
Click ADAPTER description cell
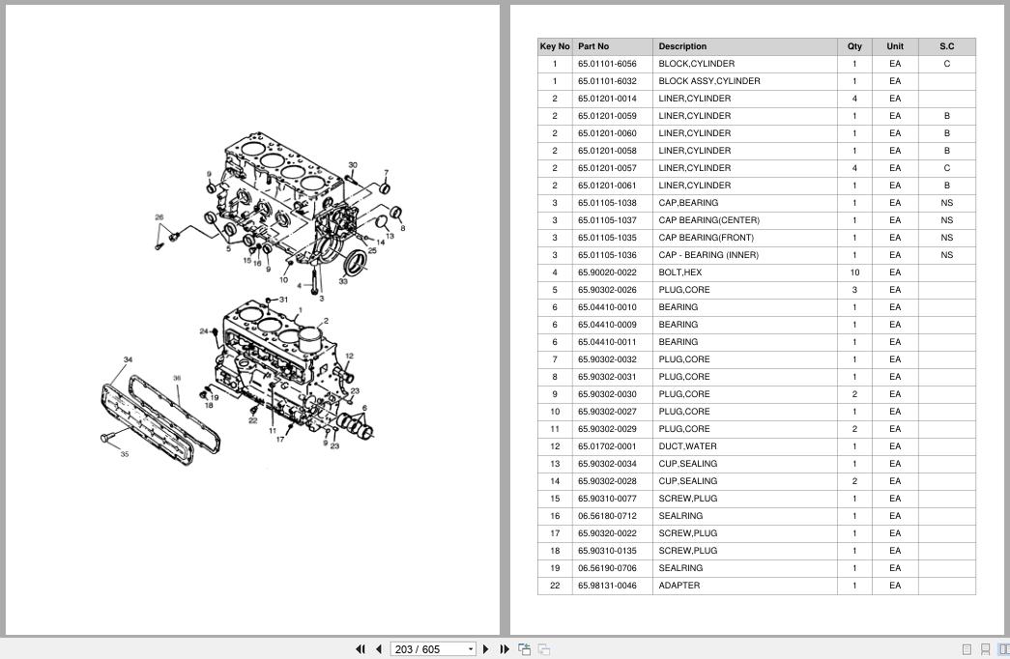click(744, 586)
